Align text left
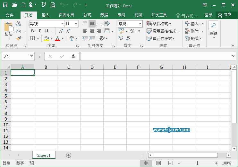Image resolution: width=238 pixels, height=167 pixels. pos(85,31)
